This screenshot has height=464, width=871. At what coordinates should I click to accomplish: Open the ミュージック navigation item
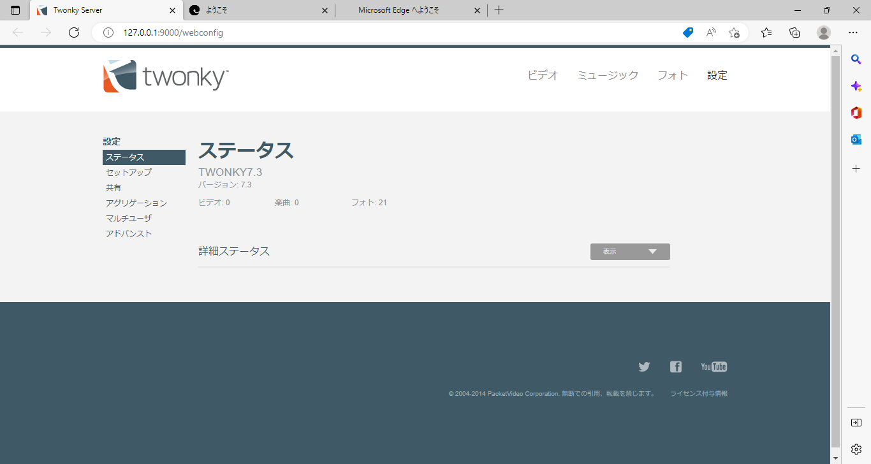(608, 75)
